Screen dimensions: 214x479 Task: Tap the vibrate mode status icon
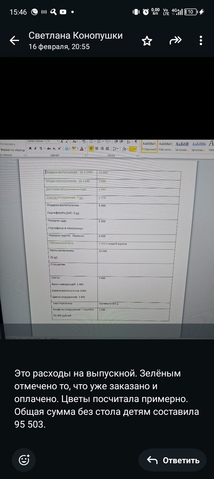(x=136, y=12)
